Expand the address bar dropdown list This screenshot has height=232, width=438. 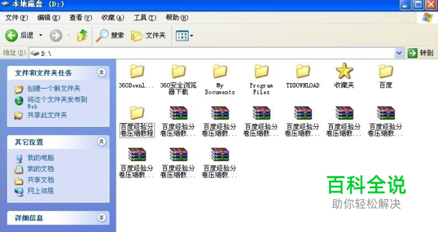pyautogui.click(x=399, y=53)
